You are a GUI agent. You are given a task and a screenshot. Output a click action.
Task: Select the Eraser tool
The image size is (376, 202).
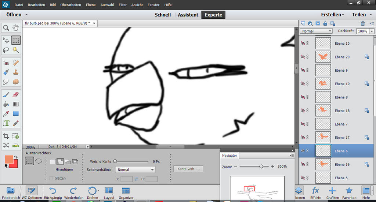[15, 95]
